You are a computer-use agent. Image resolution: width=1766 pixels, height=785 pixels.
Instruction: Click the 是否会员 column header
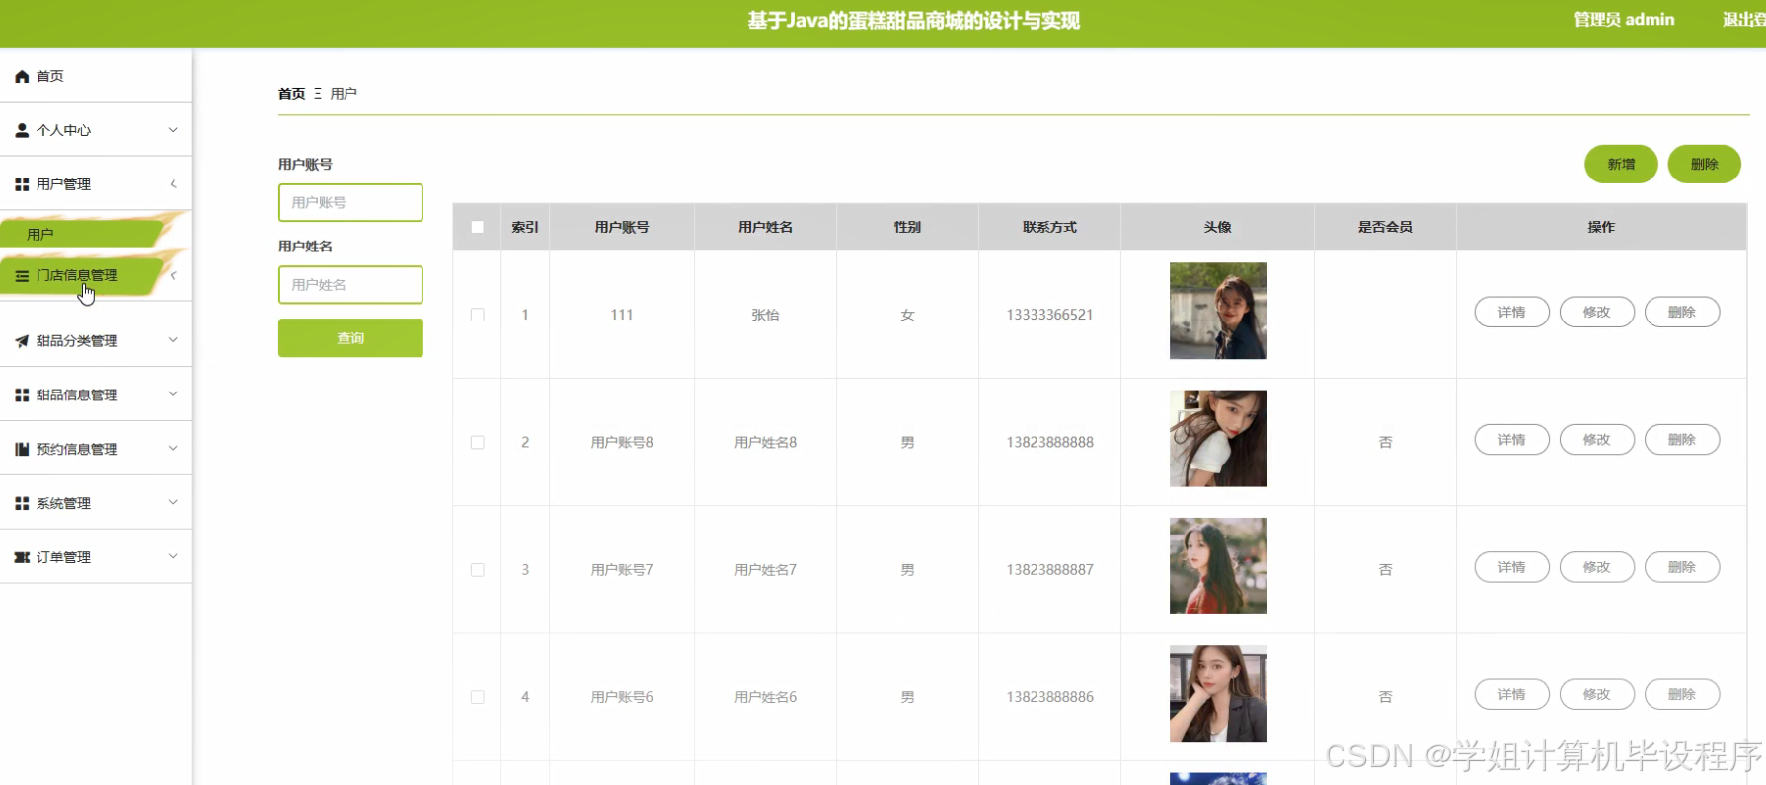(x=1385, y=227)
